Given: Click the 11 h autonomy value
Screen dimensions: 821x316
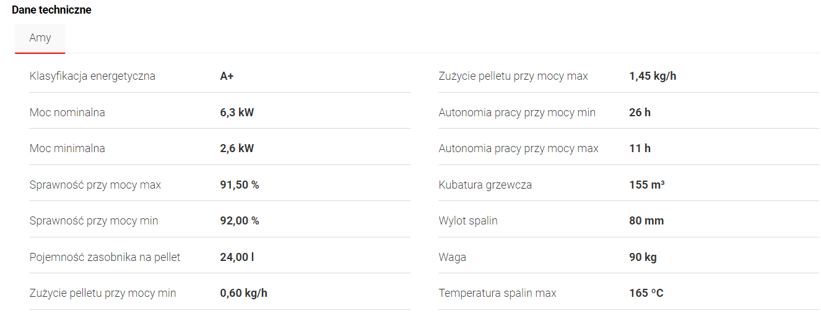Looking at the screenshot, I should coord(640,148).
